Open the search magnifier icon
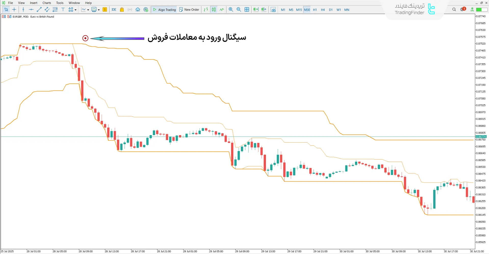This screenshot has height=254, width=489. [x=454, y=10]
